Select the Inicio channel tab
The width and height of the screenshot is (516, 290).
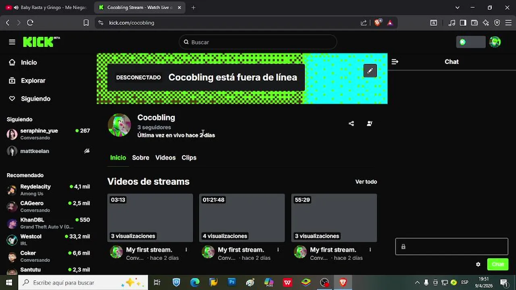click(118, 157)
